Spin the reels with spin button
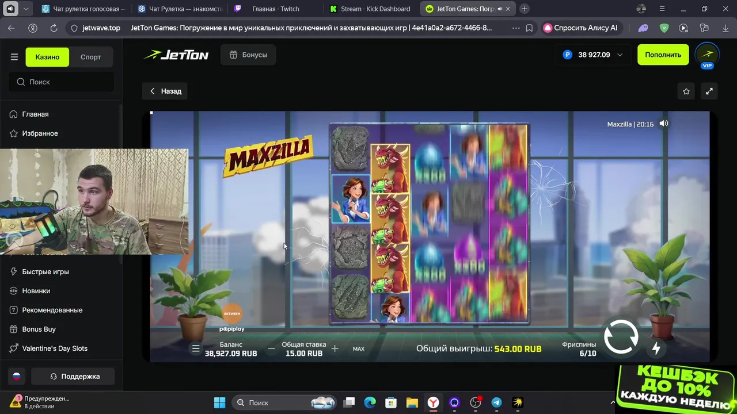Image resolution: width=737 pixels, height=414 pixels. pos(621,337)
